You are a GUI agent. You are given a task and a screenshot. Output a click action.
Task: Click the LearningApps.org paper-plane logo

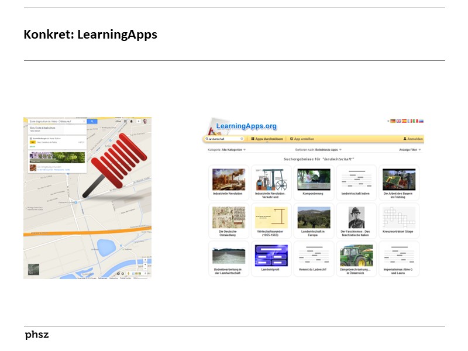212,125
